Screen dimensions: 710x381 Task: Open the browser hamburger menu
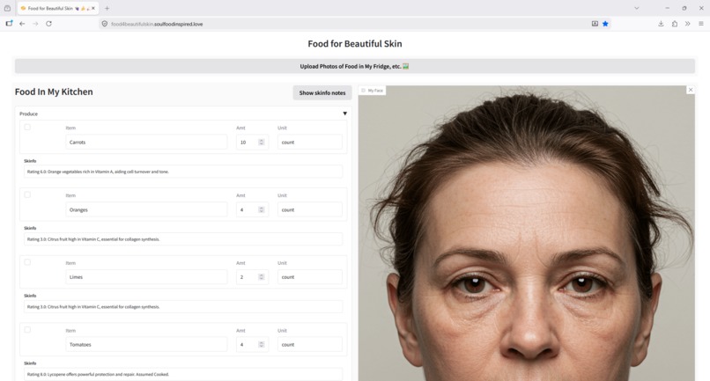click(701, 24)
